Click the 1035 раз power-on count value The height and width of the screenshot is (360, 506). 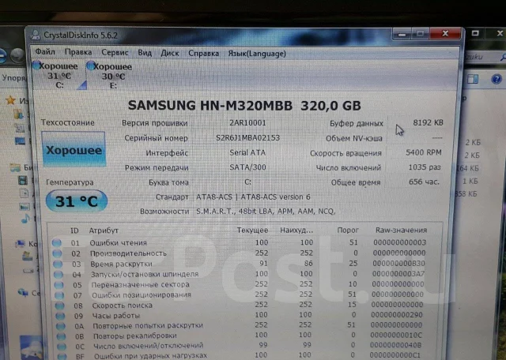[x=425, y=167]
